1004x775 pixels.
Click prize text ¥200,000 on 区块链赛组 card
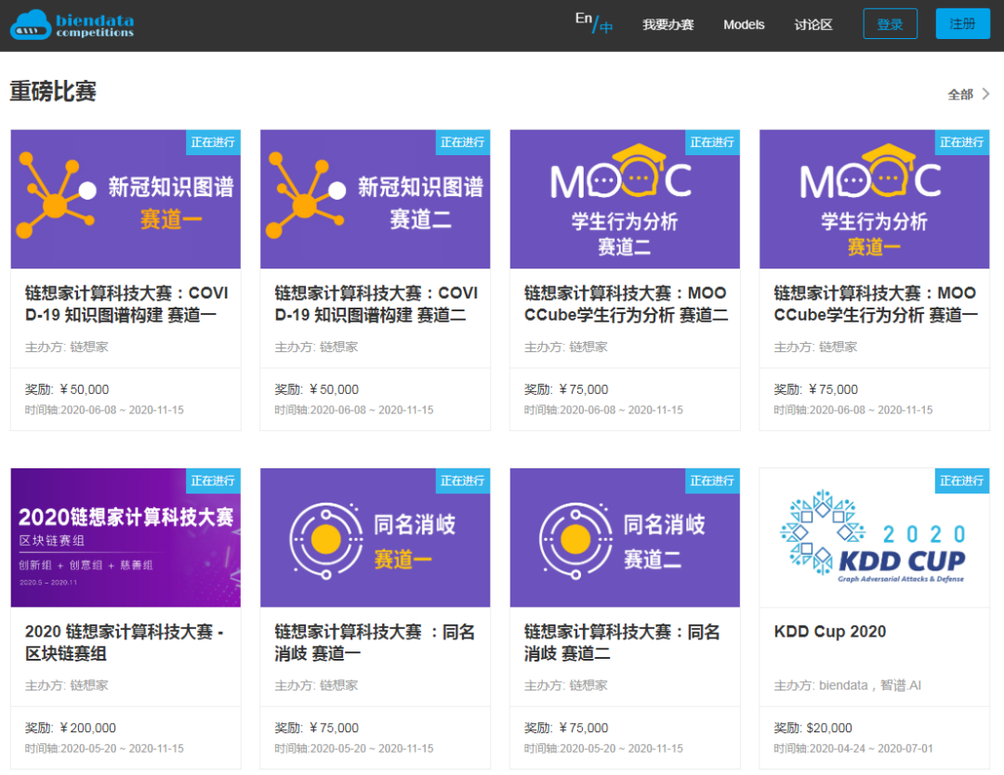click(x=87, y=728)
